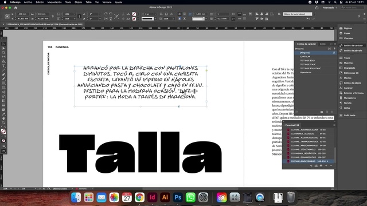Screen dimensions: 367x206
Task: Click print book icon in Panenka#112 panel
Action: pyautogui.click(x=321, y=165)
